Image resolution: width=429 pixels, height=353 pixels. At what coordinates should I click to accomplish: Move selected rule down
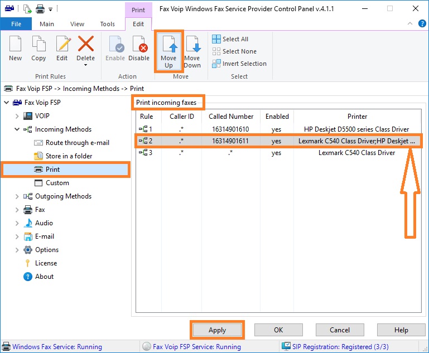[192, 51]
